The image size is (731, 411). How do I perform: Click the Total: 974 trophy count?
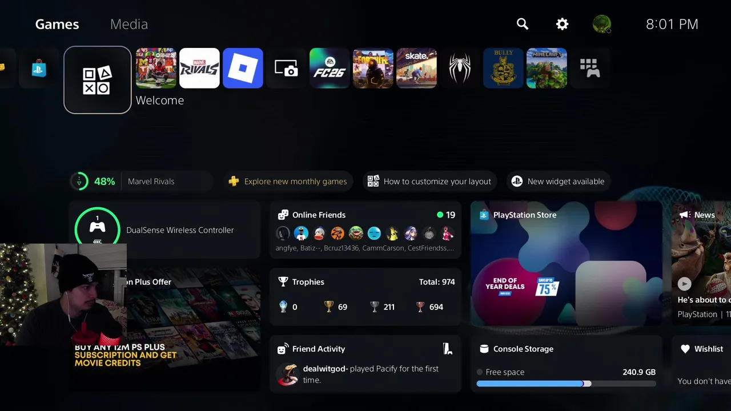coord(437,282)
